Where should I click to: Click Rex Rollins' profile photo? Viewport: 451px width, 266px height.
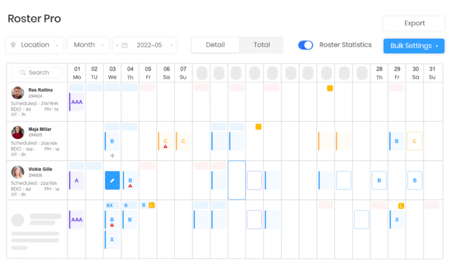(x=18, y=93)
